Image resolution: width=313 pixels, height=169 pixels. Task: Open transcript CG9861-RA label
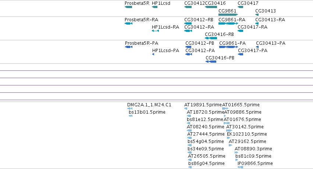coord(232,20)
